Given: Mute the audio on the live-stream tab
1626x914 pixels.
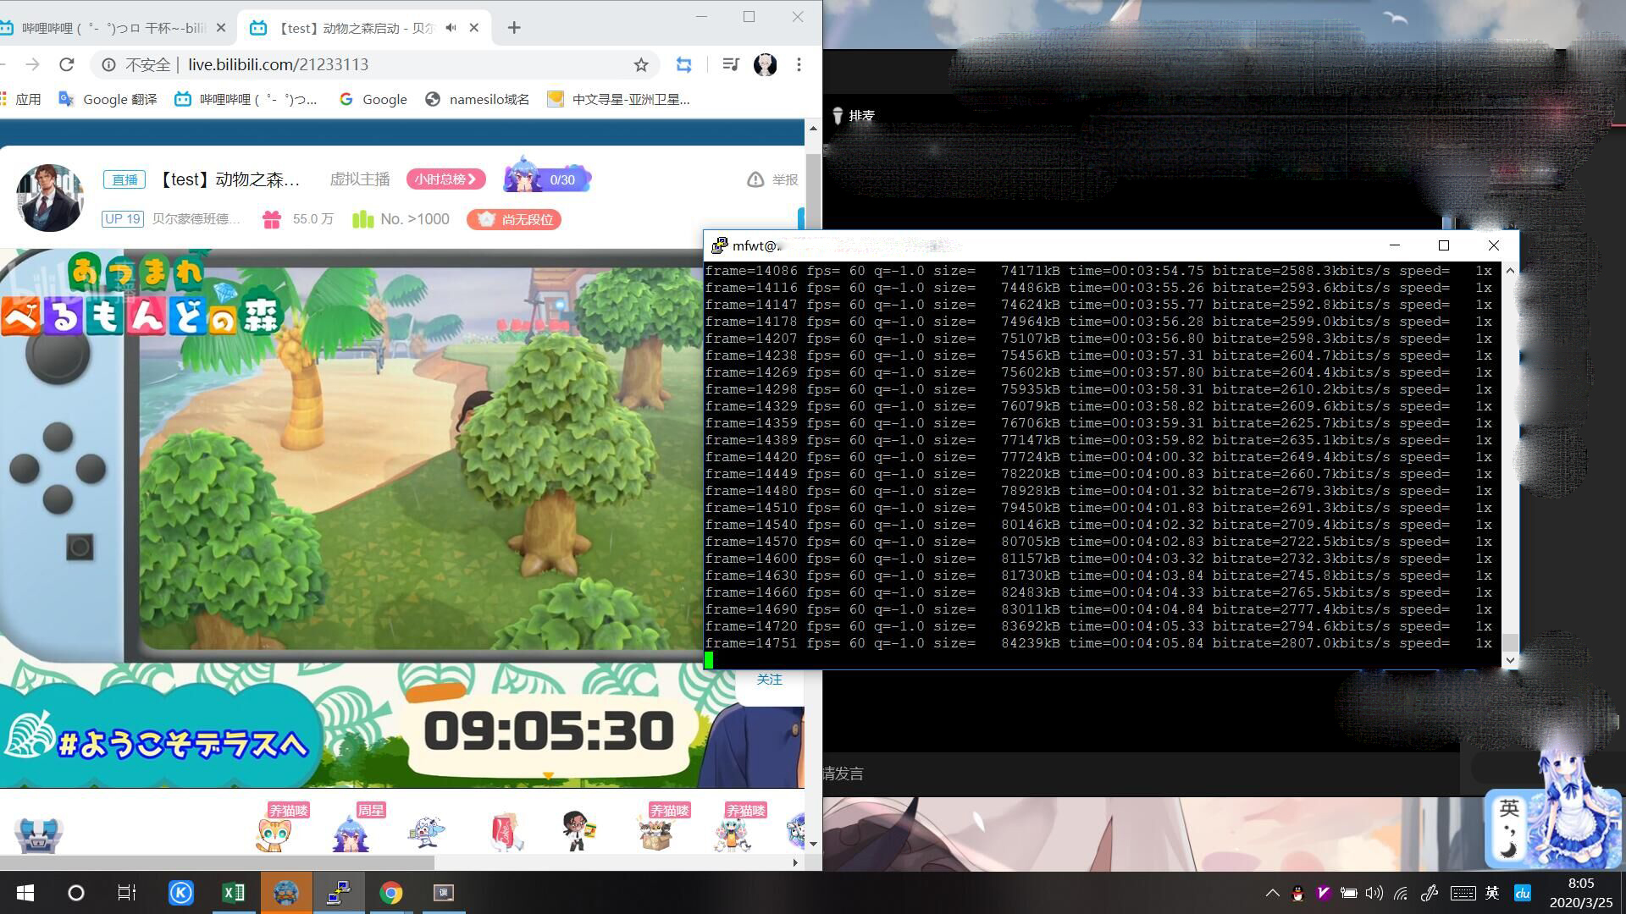Looking at the screenshot, I should point(451,28).
